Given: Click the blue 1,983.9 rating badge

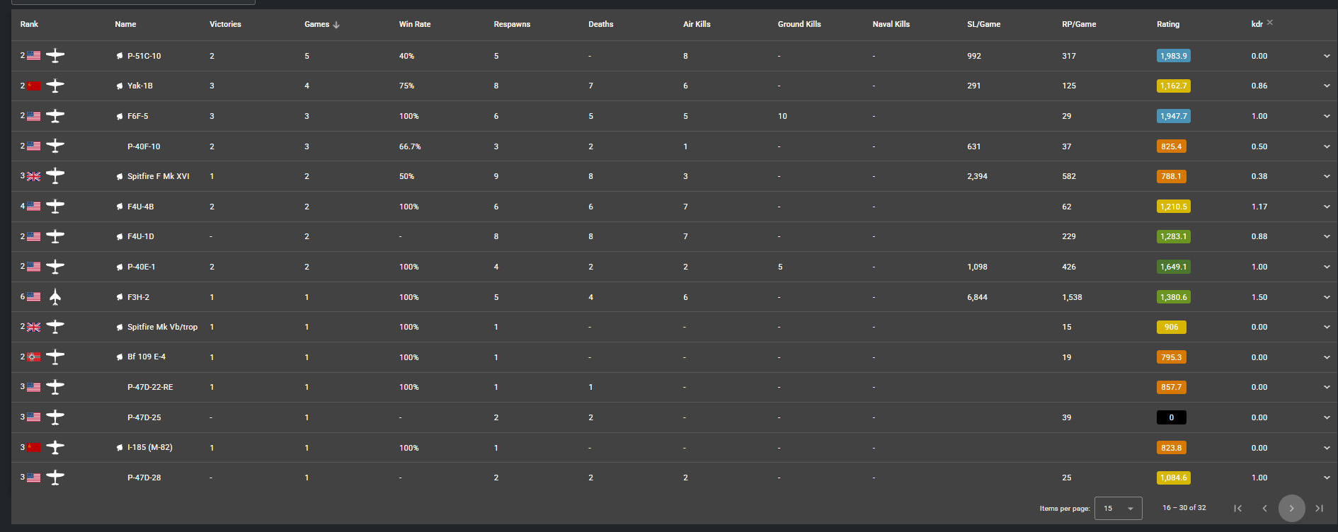Looking at the screenshot, I should [1174, 56].
